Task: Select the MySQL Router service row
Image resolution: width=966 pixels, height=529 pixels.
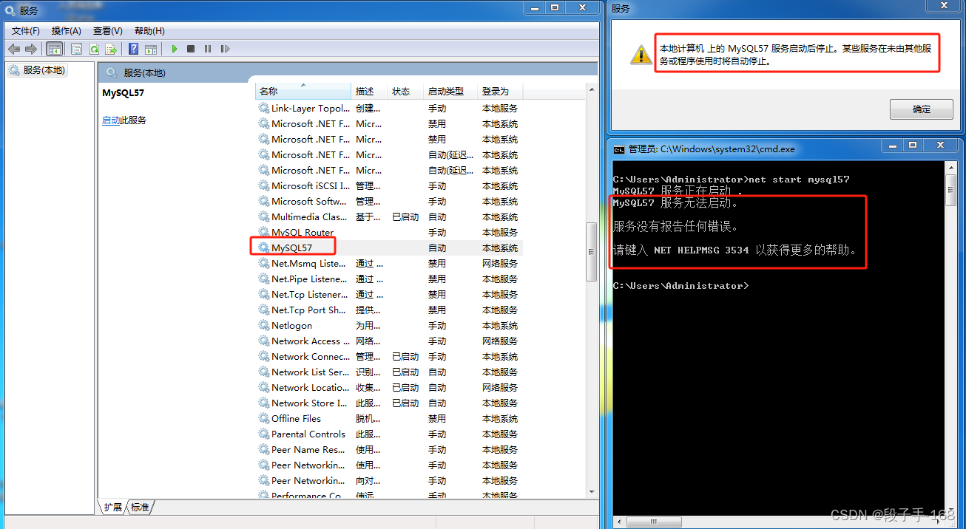Action: [x=389, y=233]
